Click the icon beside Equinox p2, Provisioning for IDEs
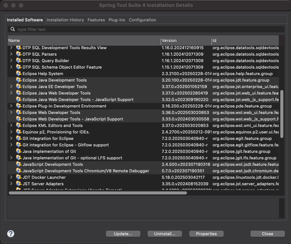This screenshot has width=291, height=244. point(19,132)
